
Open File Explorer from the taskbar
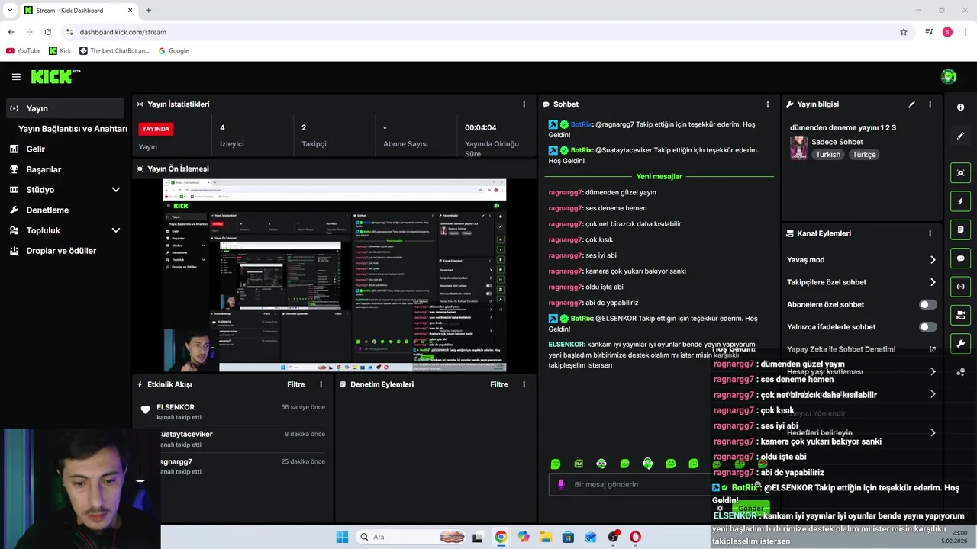(x=546, y=537)
